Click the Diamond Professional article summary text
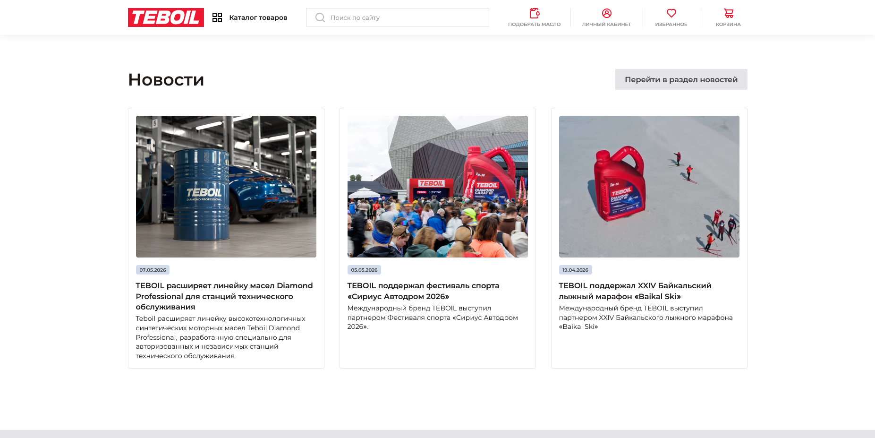Image resolution: width=875 pixels, height=438 pixels. tap(221, 337)
